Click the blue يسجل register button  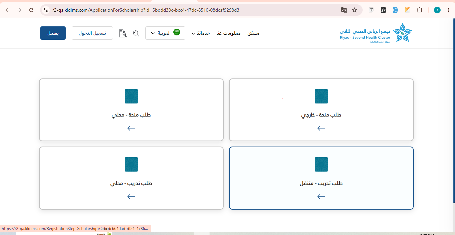[53, 33]
